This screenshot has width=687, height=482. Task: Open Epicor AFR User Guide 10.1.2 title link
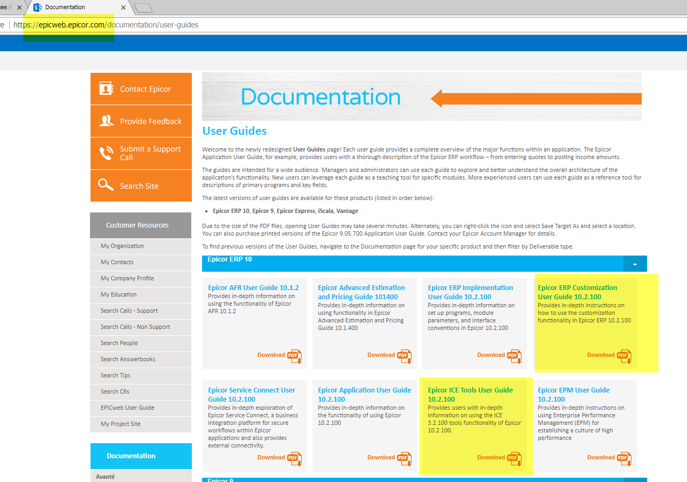pyautogui.click(x=253, y=287)
